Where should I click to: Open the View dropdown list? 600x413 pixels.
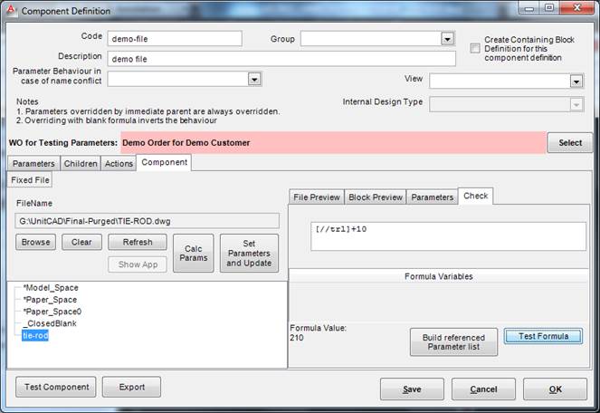(x=576, y=82)
